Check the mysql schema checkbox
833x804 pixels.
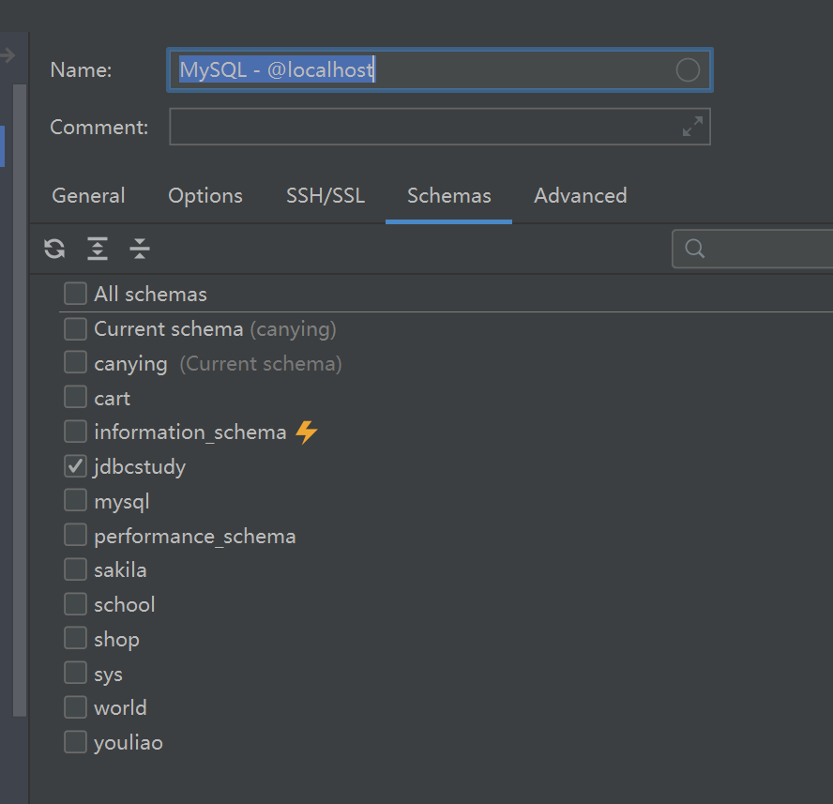click(75, 501)
